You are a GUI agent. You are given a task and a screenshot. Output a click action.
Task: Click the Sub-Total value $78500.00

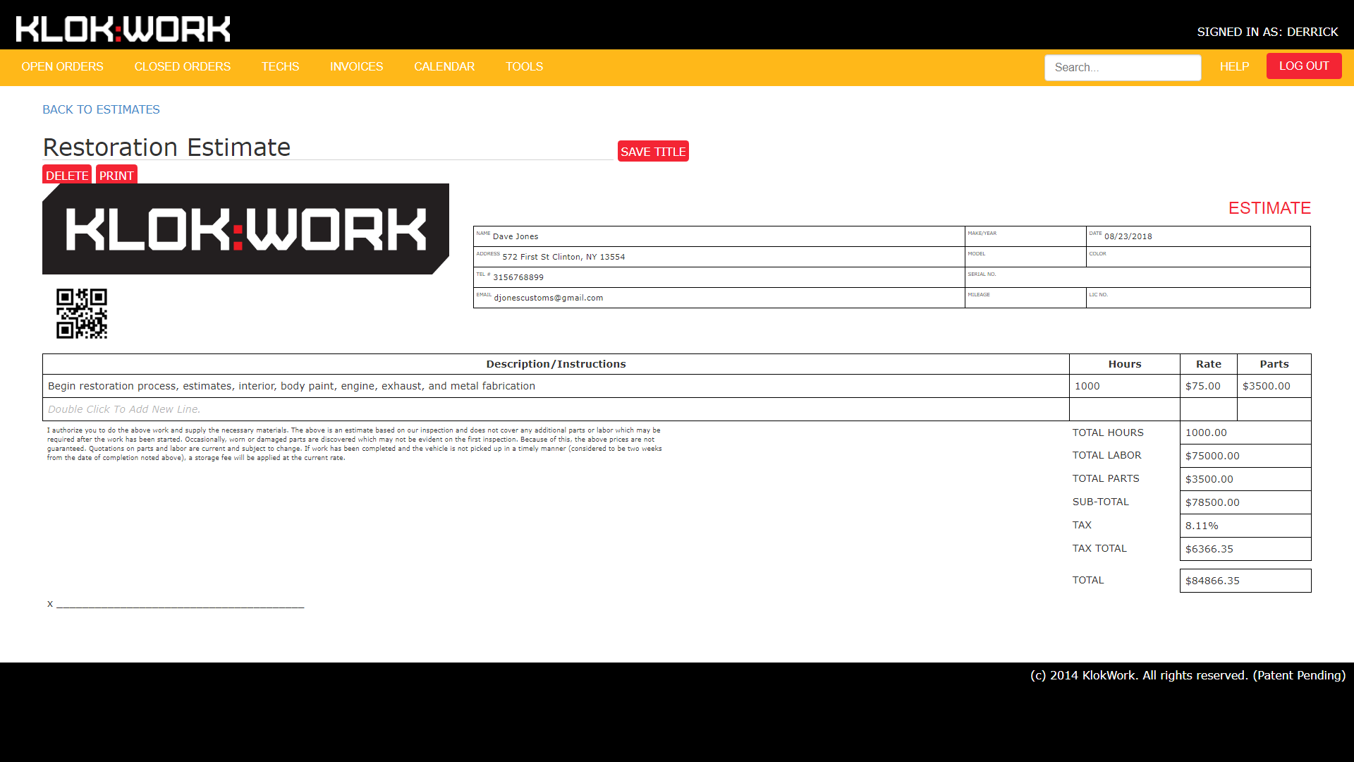[x=1245, y=502]
